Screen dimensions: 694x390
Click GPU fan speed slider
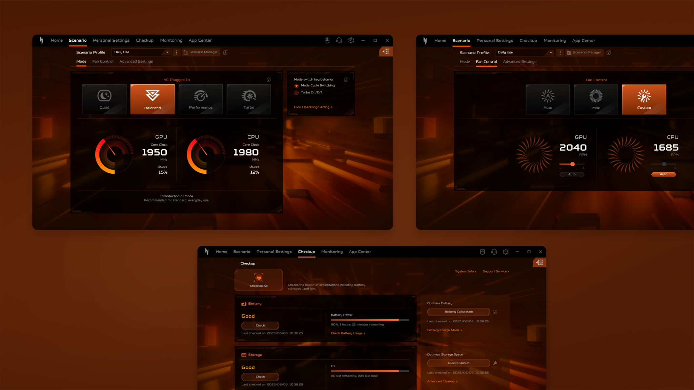pyautogui.click(x=572, y=164)
